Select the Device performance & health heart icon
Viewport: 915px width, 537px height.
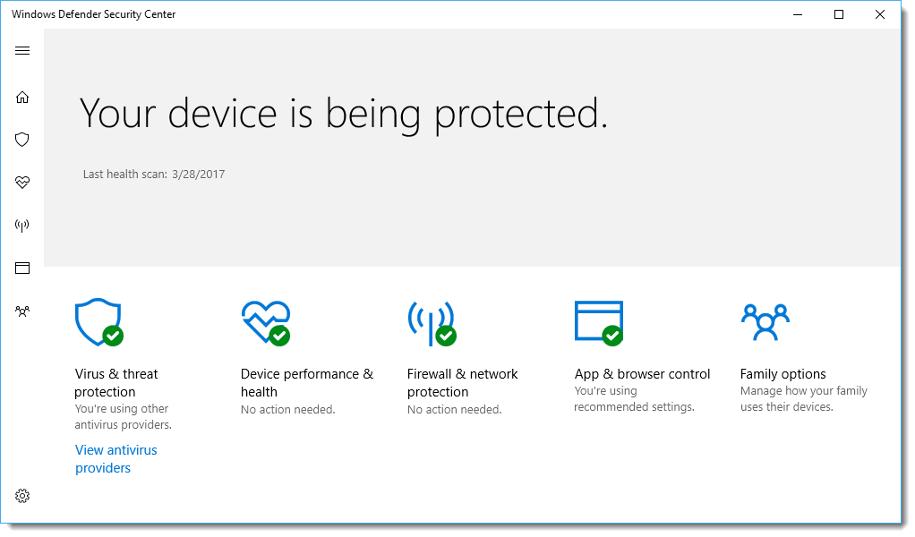[265, 322]
